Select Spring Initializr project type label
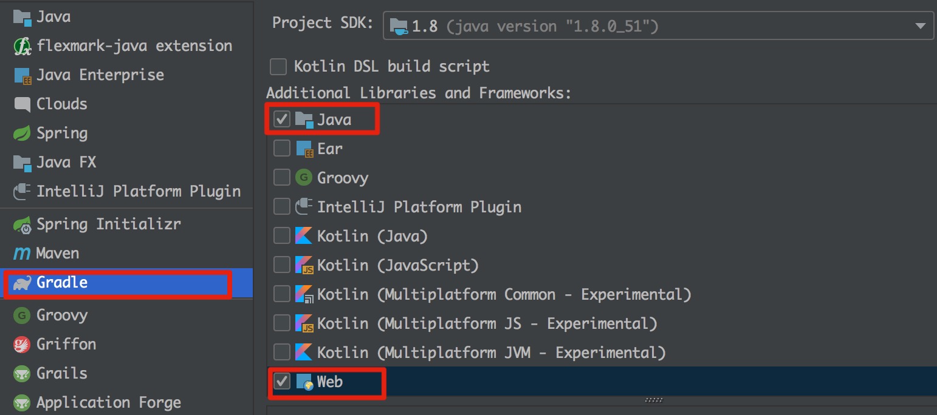The image size is (937, 415). [109, 224]
